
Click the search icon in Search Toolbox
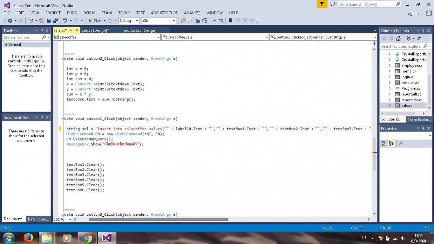pos(44,37)
